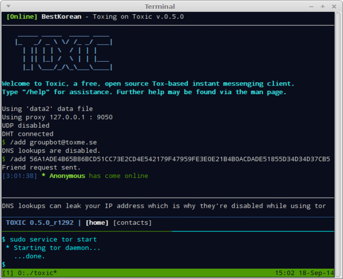
Task: Click the 'Friend request sent.' line
Action: coord(41,167)
